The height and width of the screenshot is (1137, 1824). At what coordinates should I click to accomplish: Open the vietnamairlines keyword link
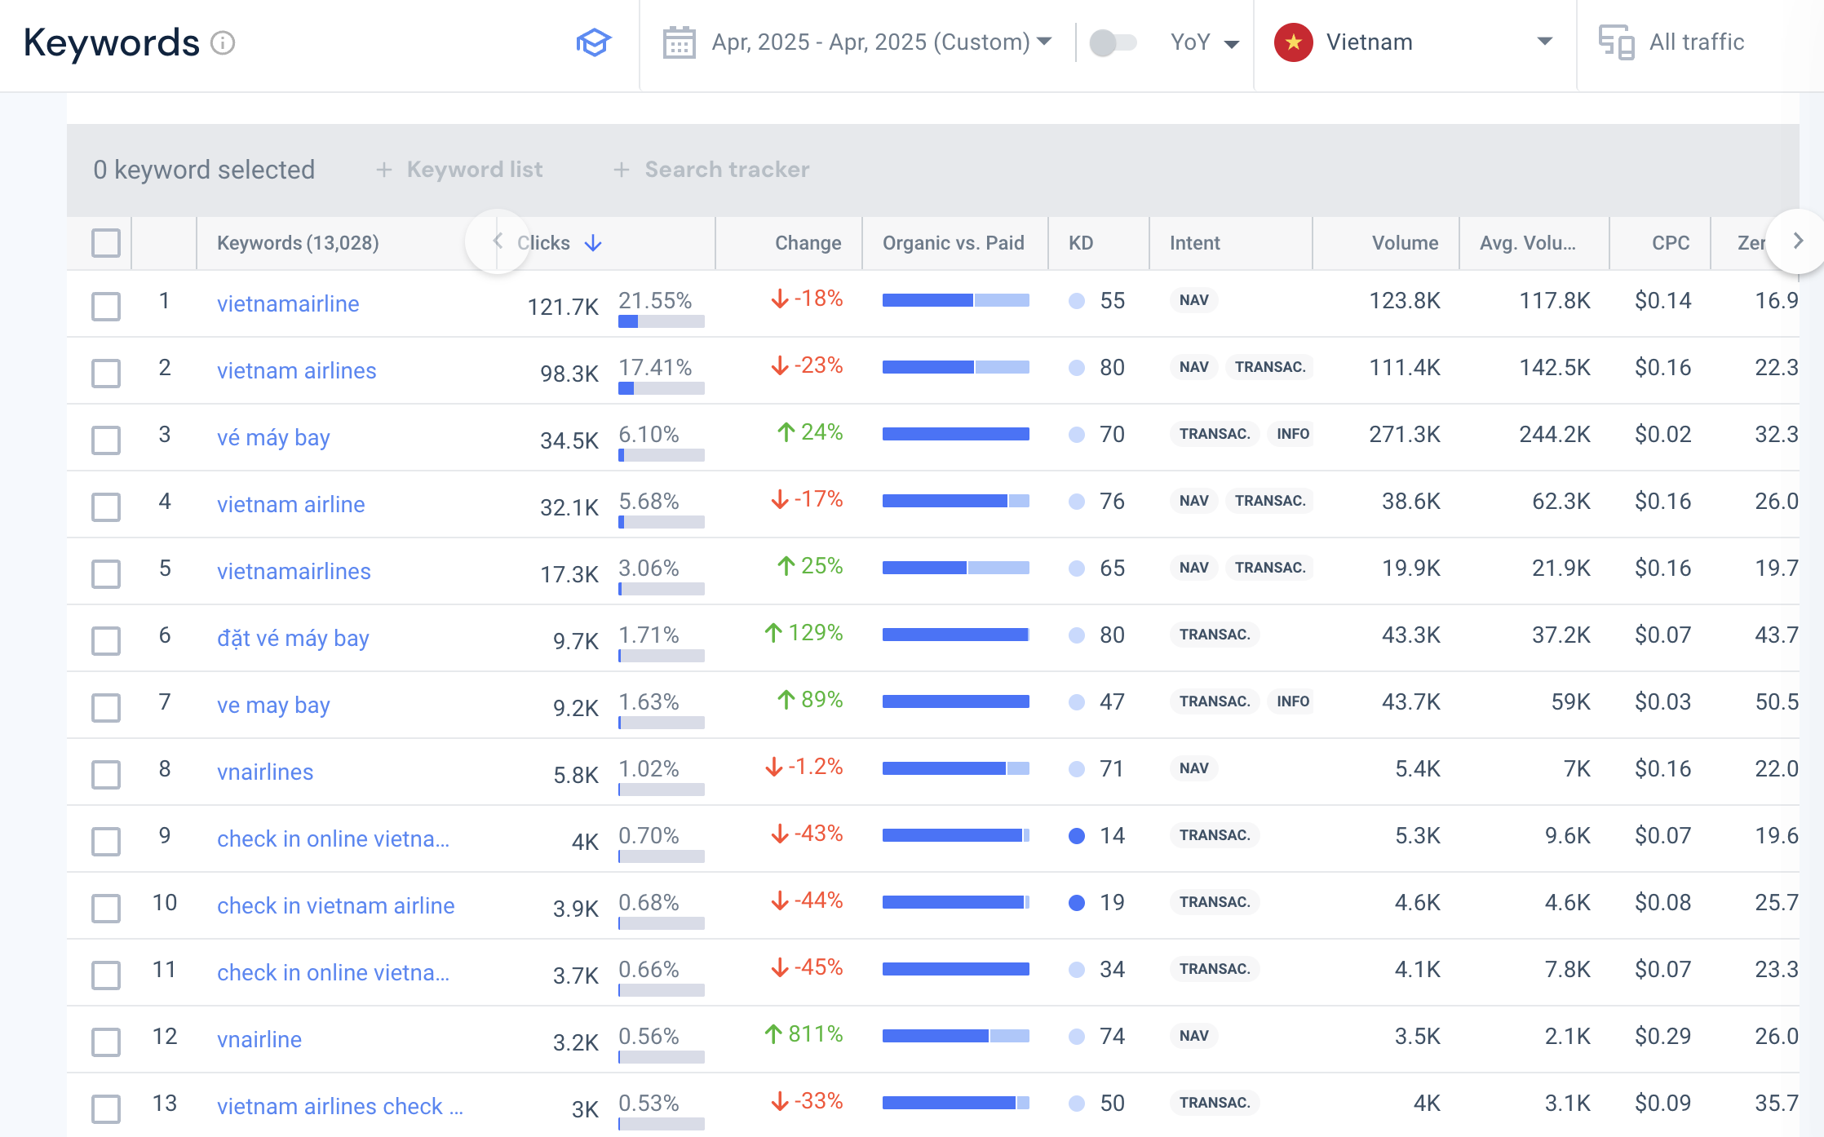[x=294, y=571]
